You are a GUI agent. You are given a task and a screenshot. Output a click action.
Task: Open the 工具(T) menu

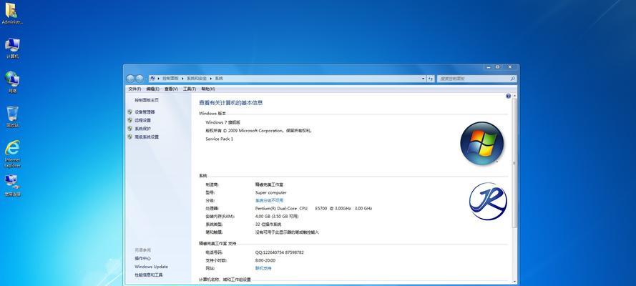tap(190, 89)
